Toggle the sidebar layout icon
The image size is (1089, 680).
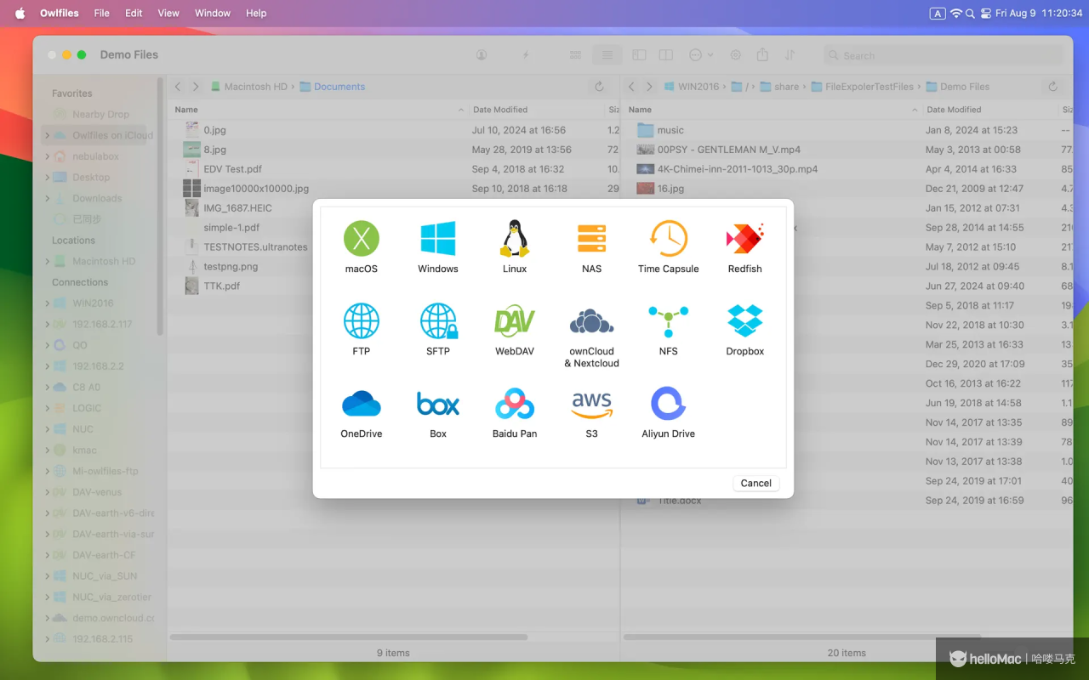(639, 54)
